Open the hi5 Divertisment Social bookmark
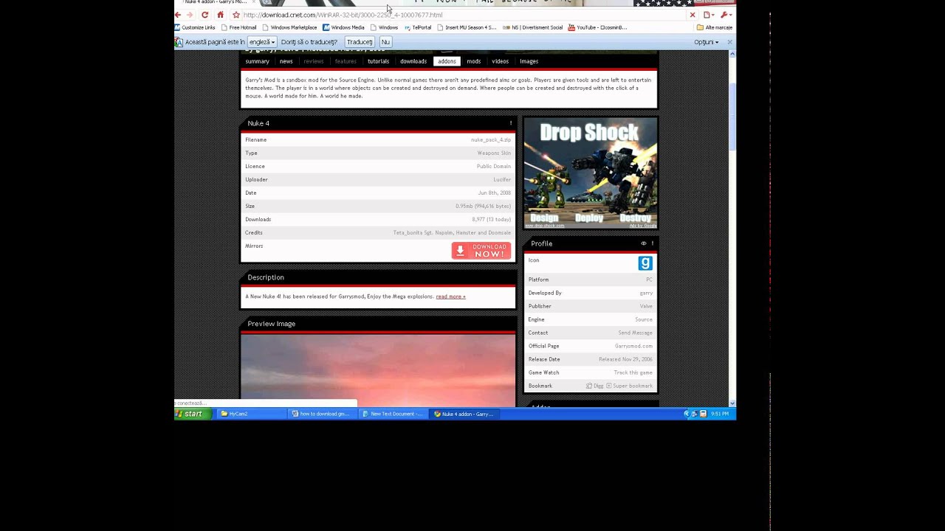 coord(532,27)
